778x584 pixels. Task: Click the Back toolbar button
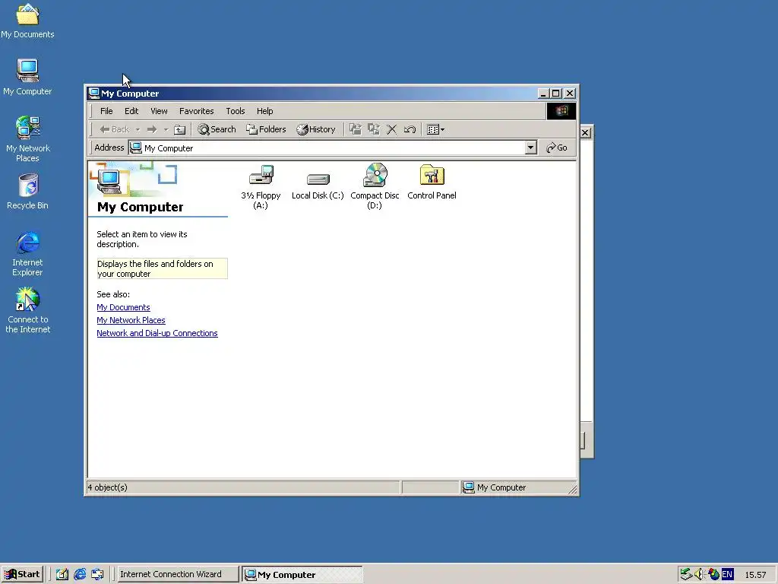(x=115, y=129)
